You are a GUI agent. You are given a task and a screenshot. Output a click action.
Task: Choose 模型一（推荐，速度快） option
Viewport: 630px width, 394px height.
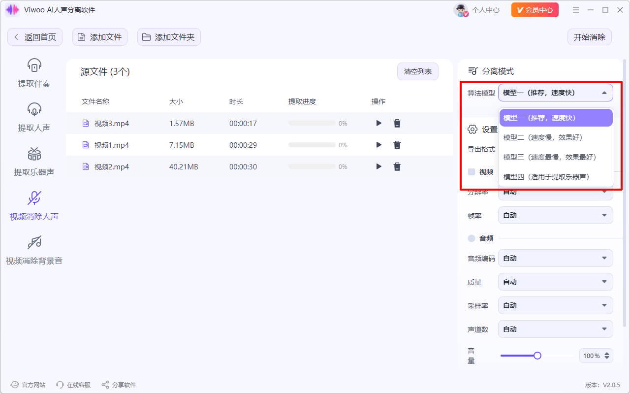pyautogui.click(x=556, y=118)
